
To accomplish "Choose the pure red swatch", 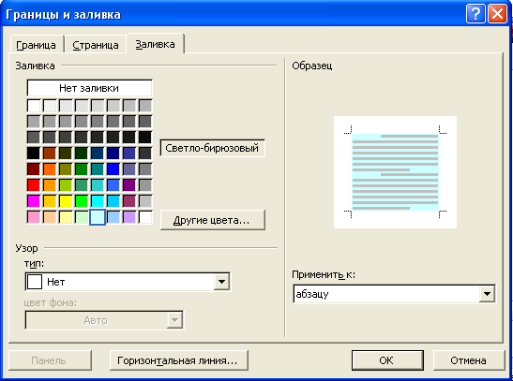I will click(x=34, y=185).
